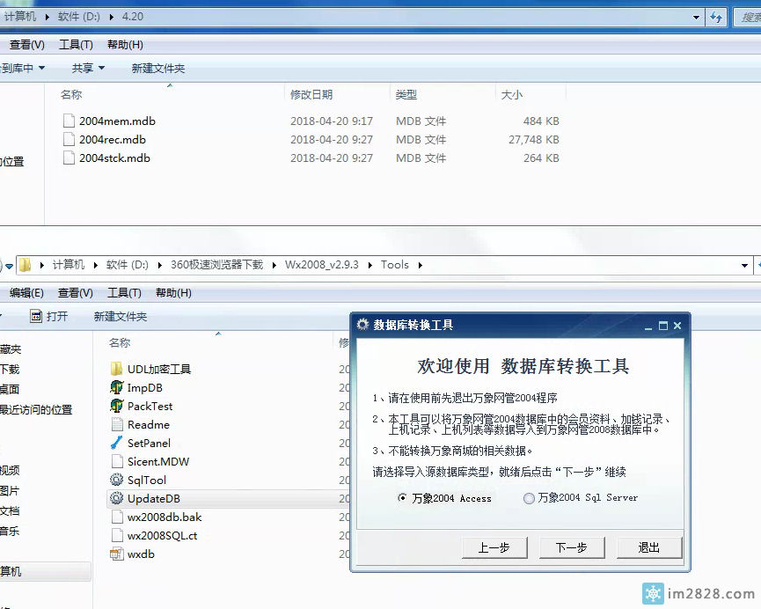
Task: Open the 帮助(H) menu in lower window
Action: [173, 293]
